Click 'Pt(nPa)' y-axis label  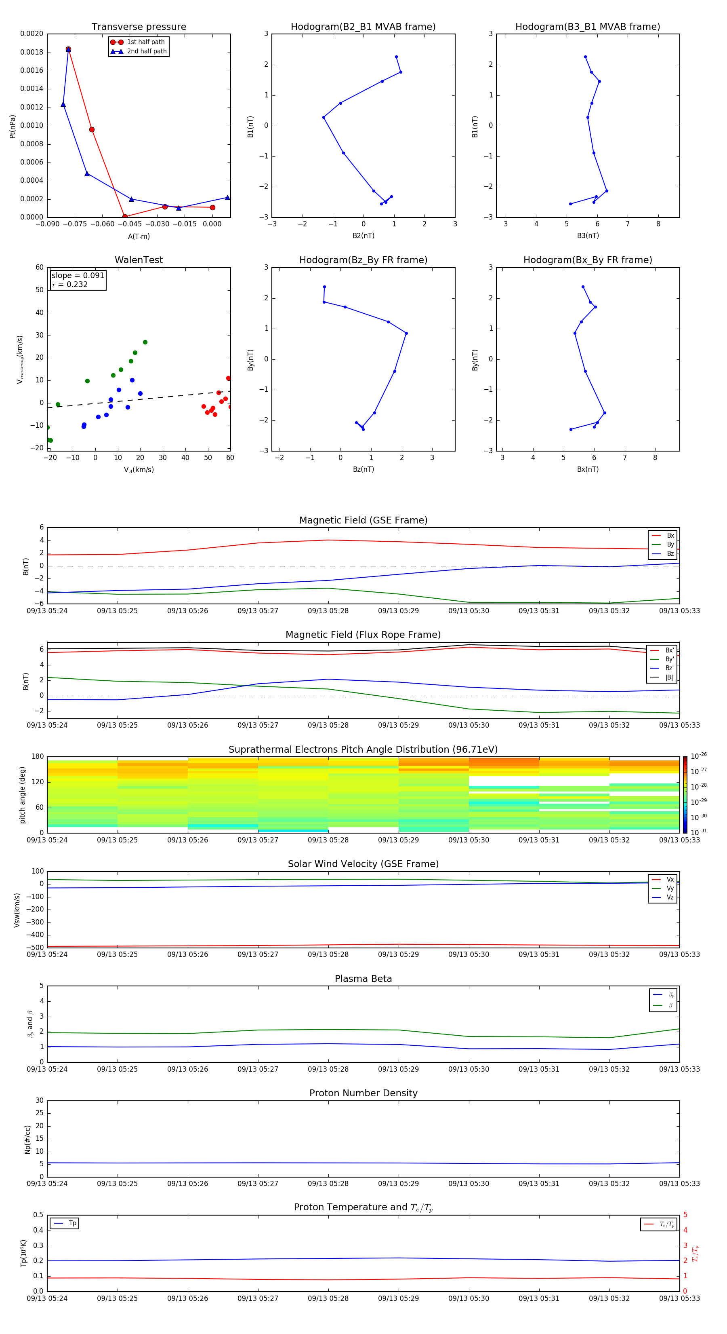pos(13,126)
